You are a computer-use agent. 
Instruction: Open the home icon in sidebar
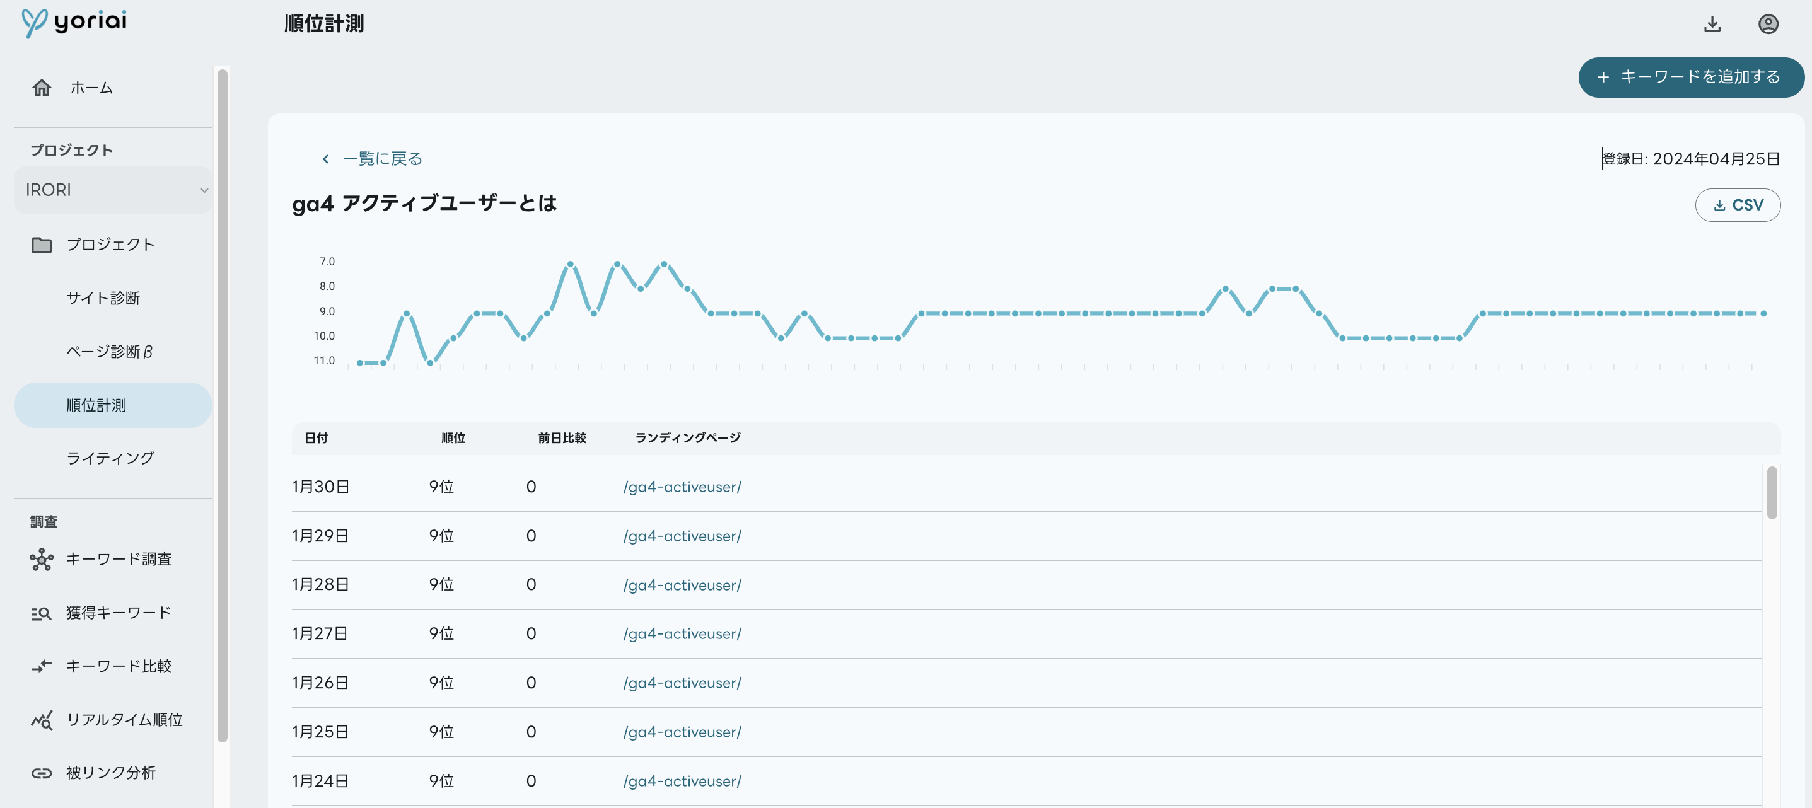42,88
